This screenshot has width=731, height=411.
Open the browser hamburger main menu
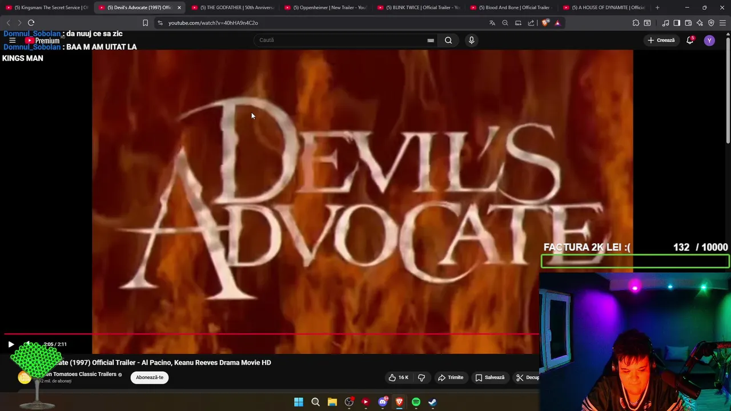click(722, 23)
